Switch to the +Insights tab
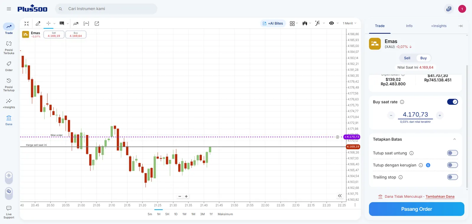This screenshot has height=224, width=472. pos(439,26)
